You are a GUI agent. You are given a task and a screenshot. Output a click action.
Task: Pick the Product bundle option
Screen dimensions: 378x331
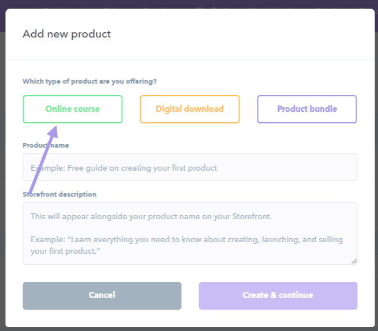307,109
